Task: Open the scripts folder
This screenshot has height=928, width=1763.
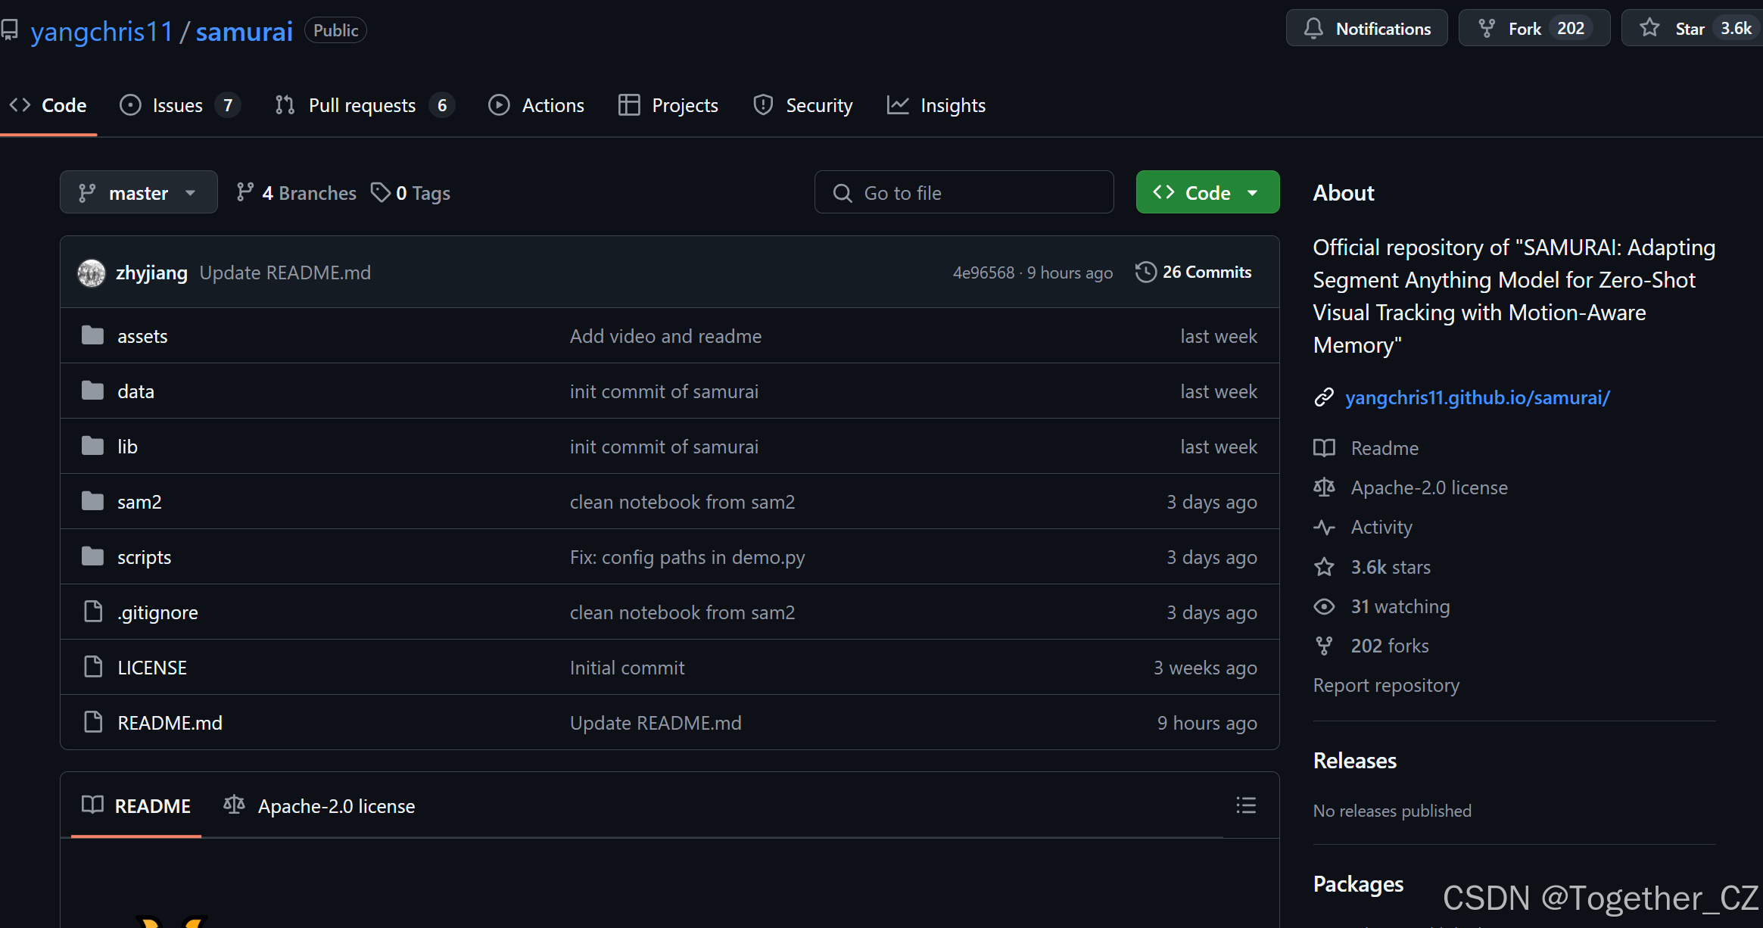Action: click(x=144, y=558)
